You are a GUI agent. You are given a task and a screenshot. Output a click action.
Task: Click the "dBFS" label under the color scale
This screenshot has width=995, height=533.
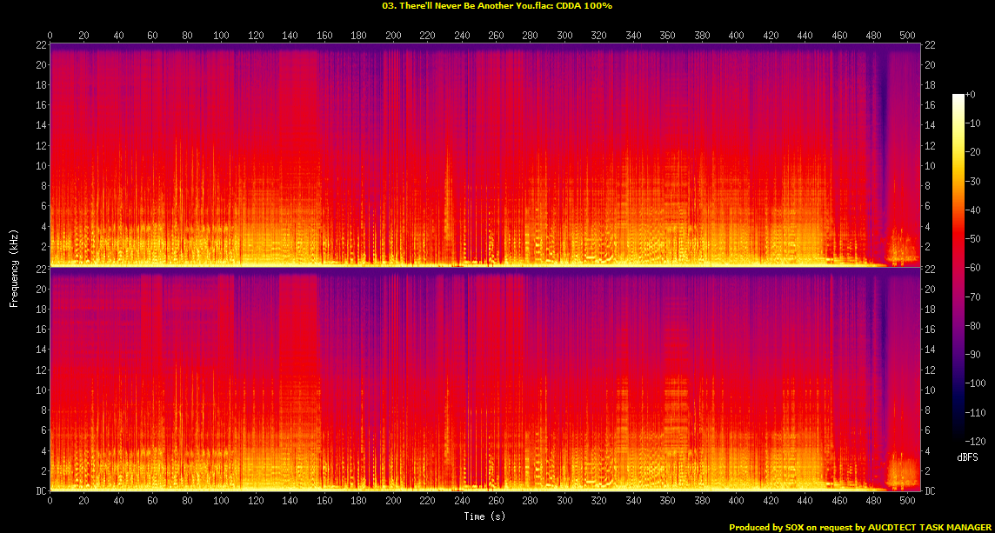pyautogui.click(x=968, y=456)
